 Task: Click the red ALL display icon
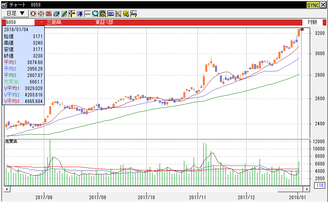pos(49,13)
